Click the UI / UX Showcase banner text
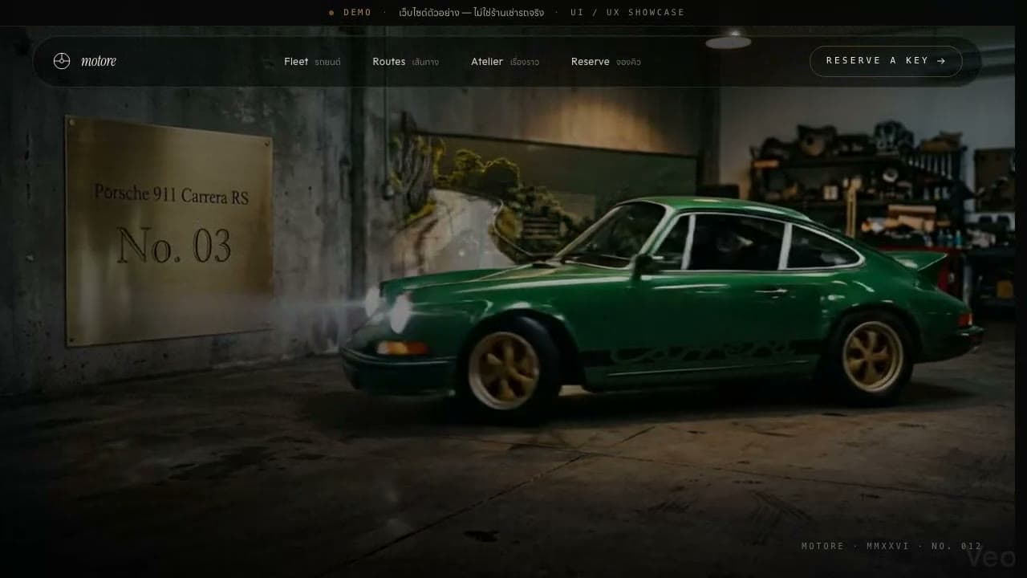1027x578 pixels. [627, 13]
